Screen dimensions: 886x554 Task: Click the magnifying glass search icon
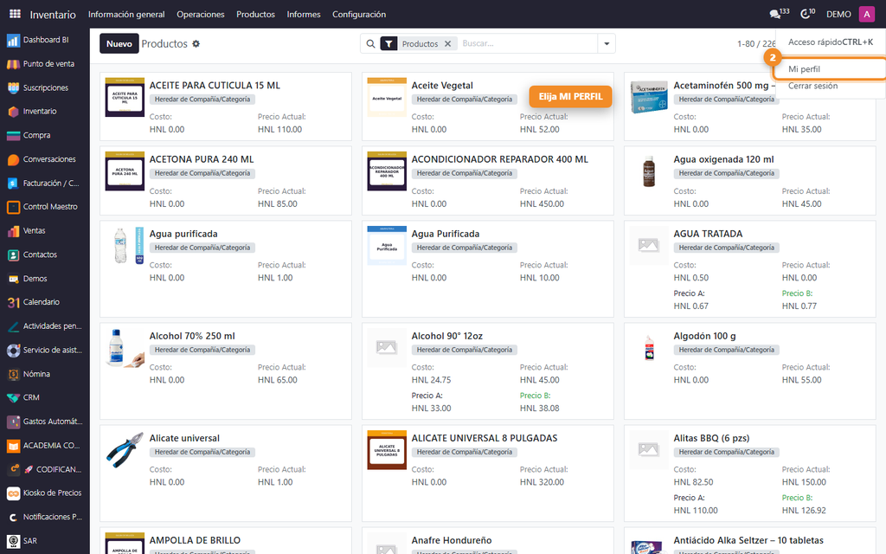pos(370,43)
